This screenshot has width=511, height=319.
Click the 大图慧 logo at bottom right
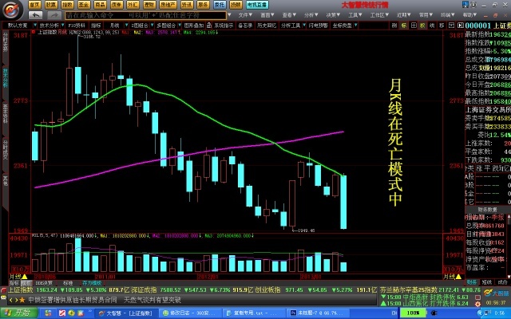496,293
